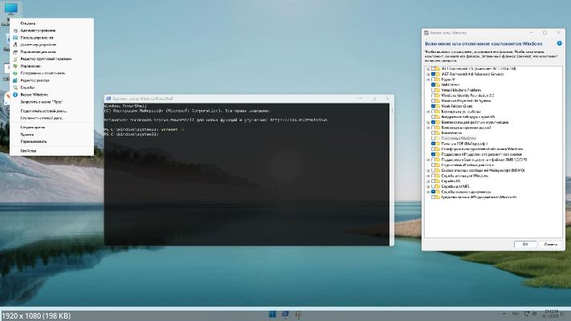Open Диспетчер устройств via its menu icon
571x321 pixels.
click(x=14, y=44)
